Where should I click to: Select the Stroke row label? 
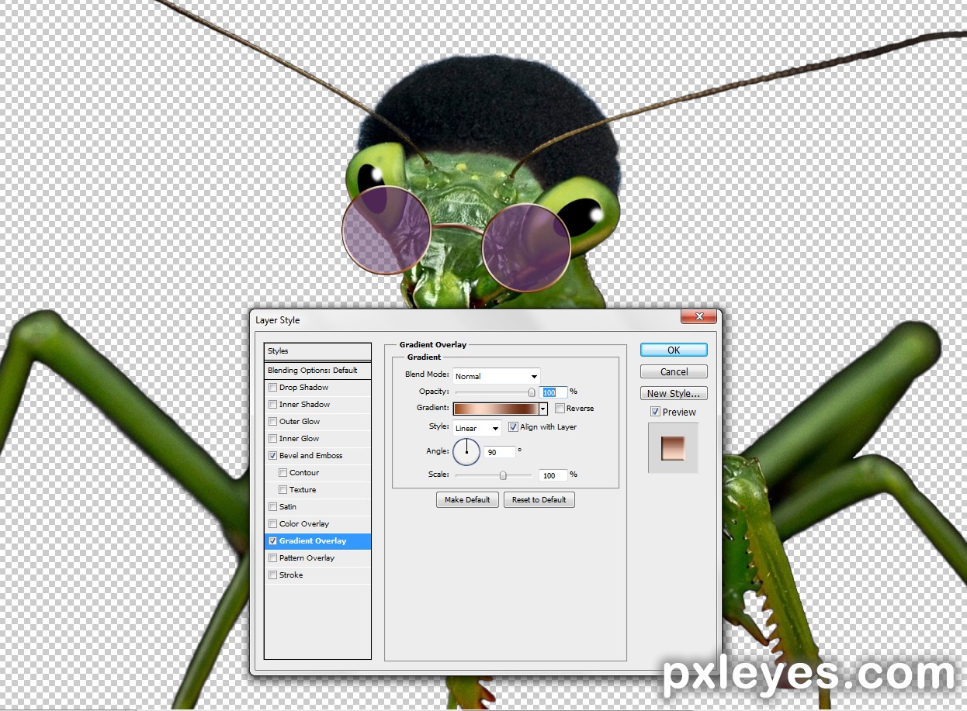click(x=291, y=575)
